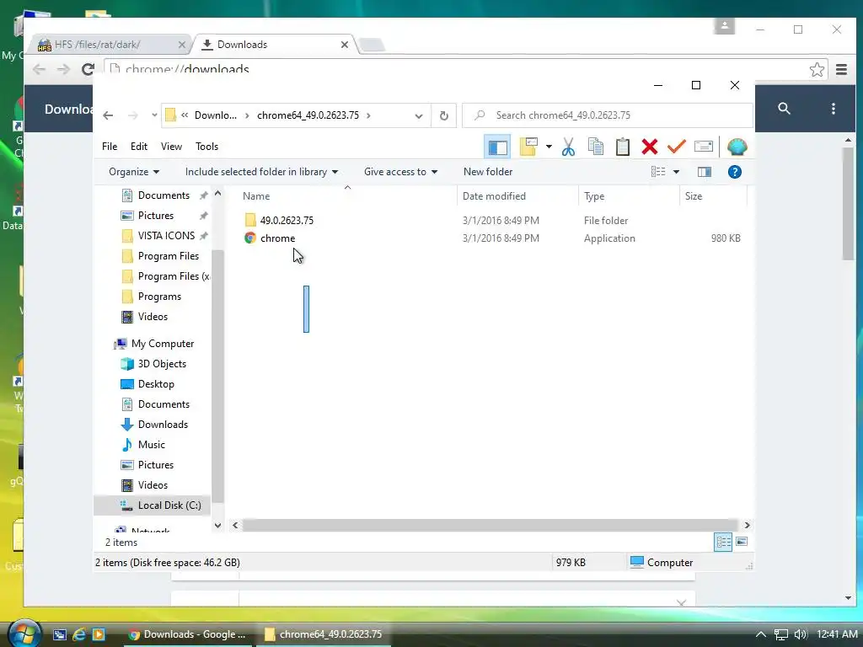
Task: Open Music in navigation pane
Action: [152, 445]
